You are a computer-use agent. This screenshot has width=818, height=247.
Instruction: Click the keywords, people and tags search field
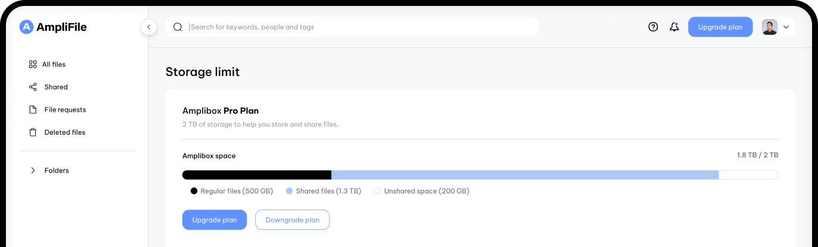click(x=357, y=27)
